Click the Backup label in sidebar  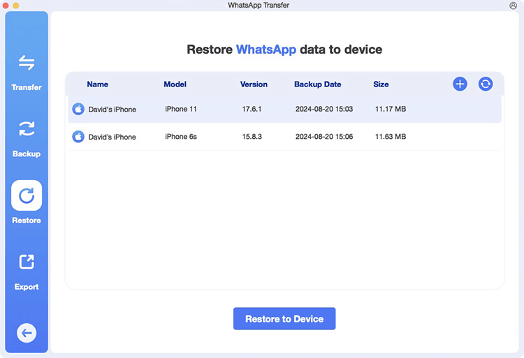pos(27,154)
